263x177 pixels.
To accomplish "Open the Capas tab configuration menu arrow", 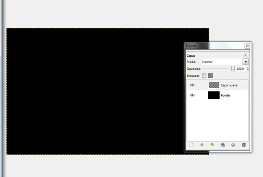I will pyautogui.click(x=245, y=55).
